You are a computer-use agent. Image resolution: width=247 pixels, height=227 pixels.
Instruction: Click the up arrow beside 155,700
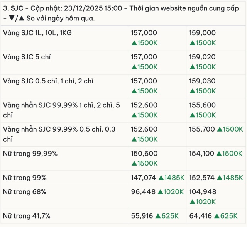tap(219, 129)
